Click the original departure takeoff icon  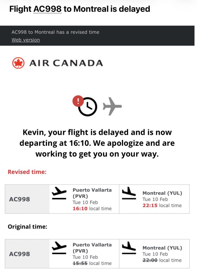pyautogui.click(x=59, y=248)
